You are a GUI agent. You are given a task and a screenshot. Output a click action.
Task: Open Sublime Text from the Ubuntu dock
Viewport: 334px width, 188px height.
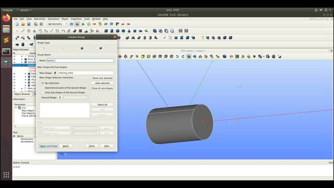coord(6,40)
